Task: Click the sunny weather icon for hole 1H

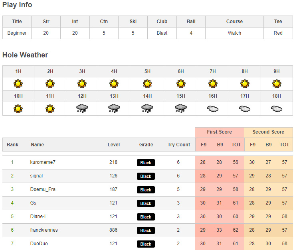Action: (x=18, y=84)
